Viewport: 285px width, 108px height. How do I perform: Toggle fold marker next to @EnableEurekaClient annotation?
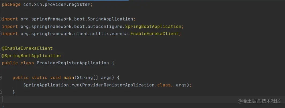click(x=1, y=48)
